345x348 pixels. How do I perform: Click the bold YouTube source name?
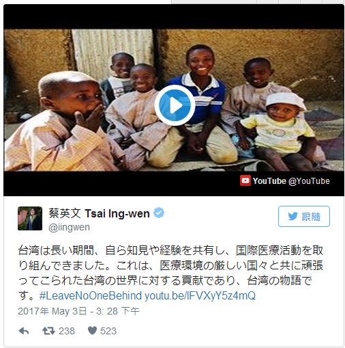point(269,181)
